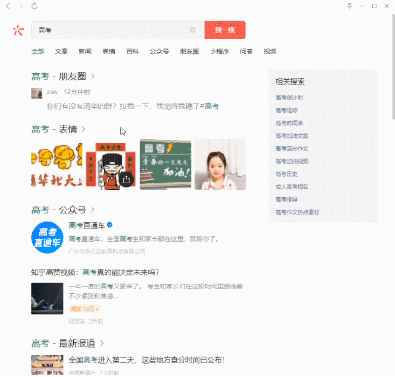Switch to the 视频 tab
Viewport: 395px width, 377px height.
click(270, 52)
